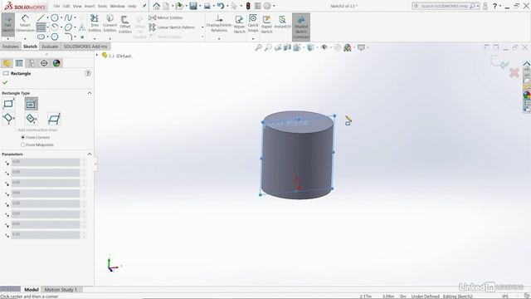Collapse the Parameters section

90,154
